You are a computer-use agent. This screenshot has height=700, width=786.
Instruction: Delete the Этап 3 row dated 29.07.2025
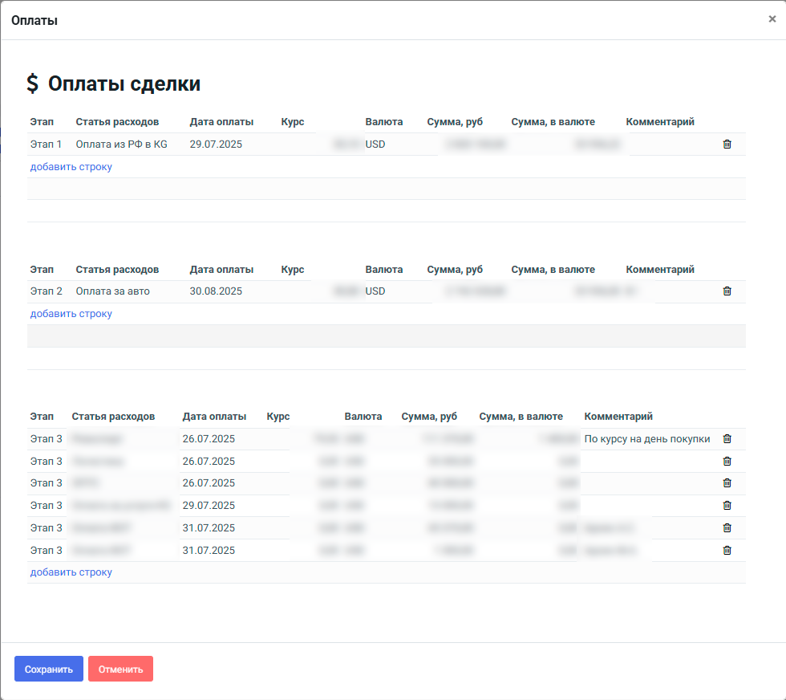pos(727,506)
